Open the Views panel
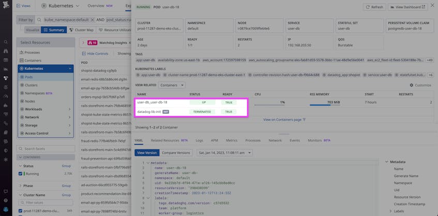The width and height of the screenshot is (438, 216). tap(23, 6)
